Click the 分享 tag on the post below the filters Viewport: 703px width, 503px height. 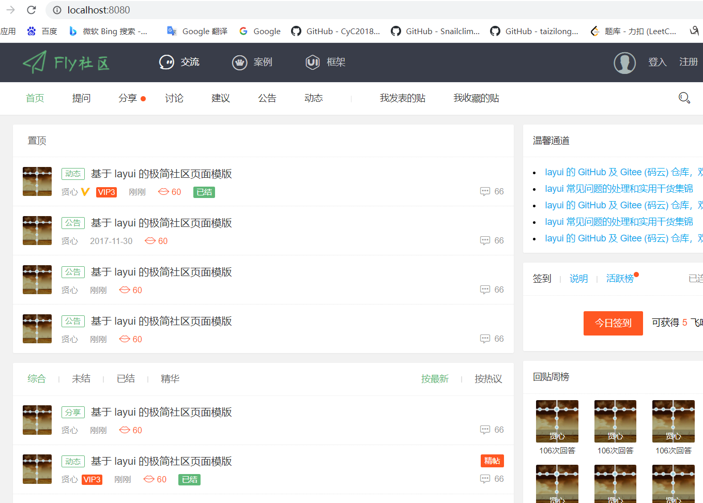click(73, 412)
